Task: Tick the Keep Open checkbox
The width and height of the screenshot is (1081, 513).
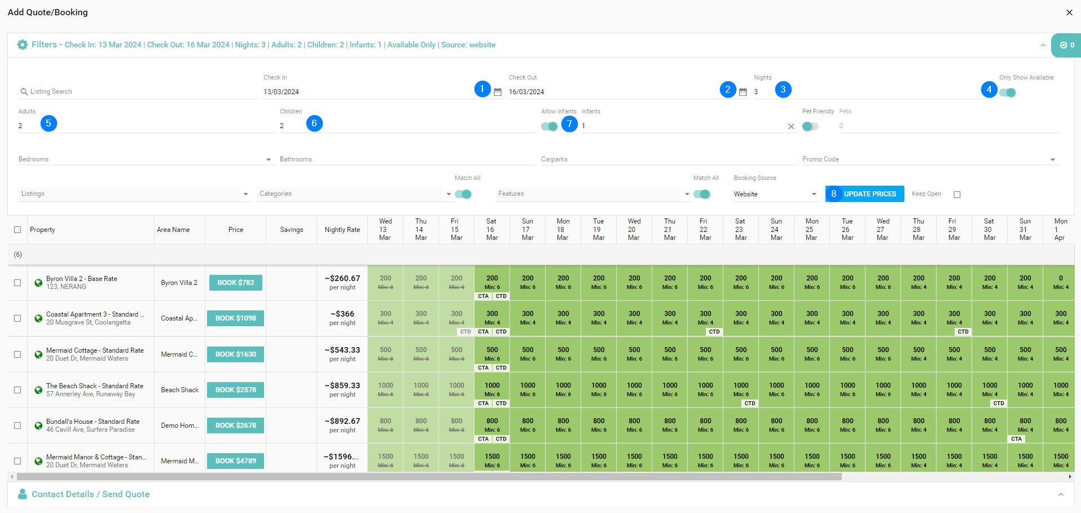Action: pos(957,195)
